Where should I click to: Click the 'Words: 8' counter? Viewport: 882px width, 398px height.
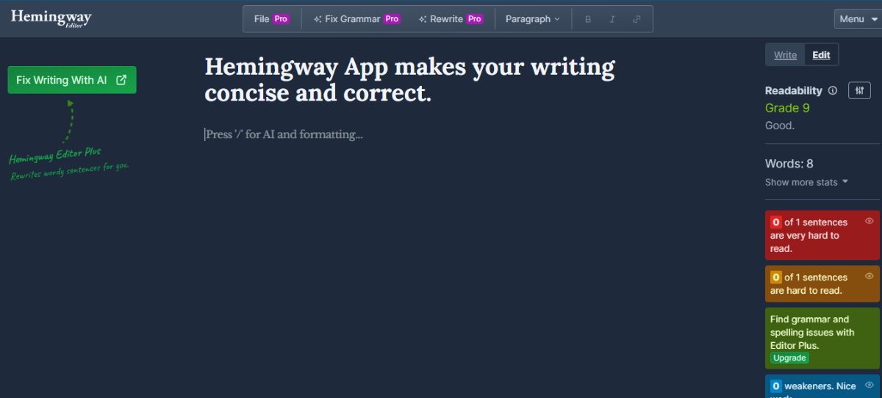[x=789, y=164]
